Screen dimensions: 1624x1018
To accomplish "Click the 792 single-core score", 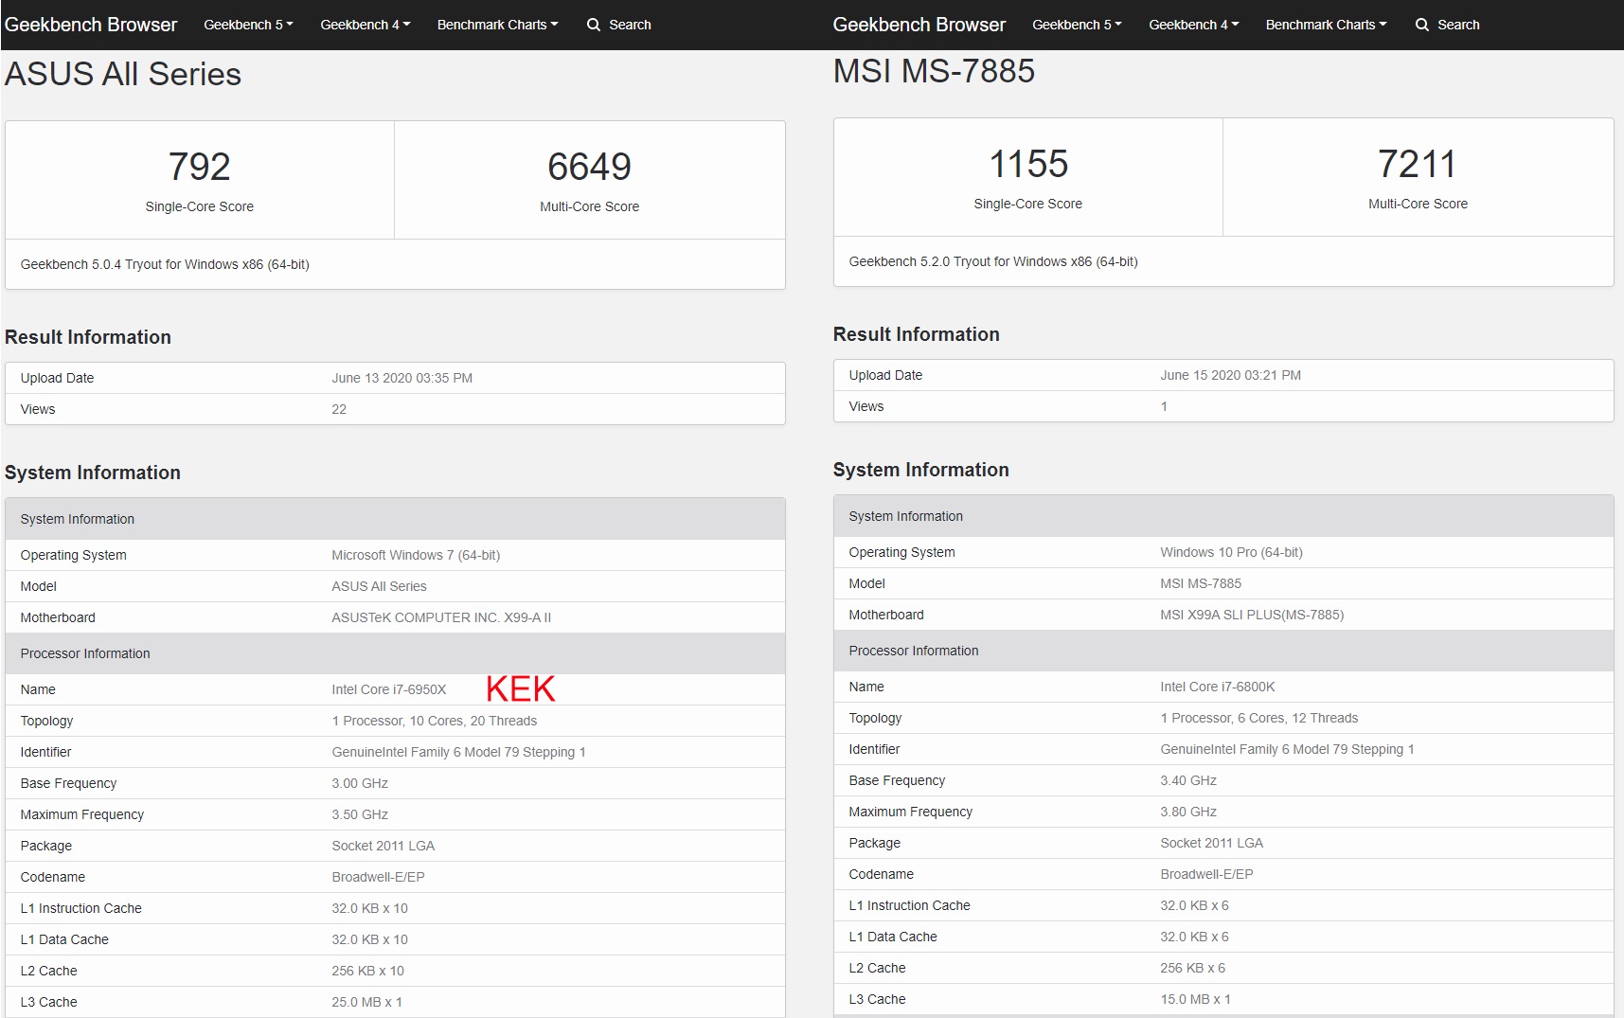I will pyautogui.click(x=200, y=167).
